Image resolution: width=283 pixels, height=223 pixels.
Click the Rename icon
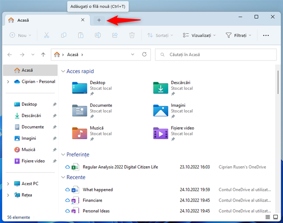point(98,35)
